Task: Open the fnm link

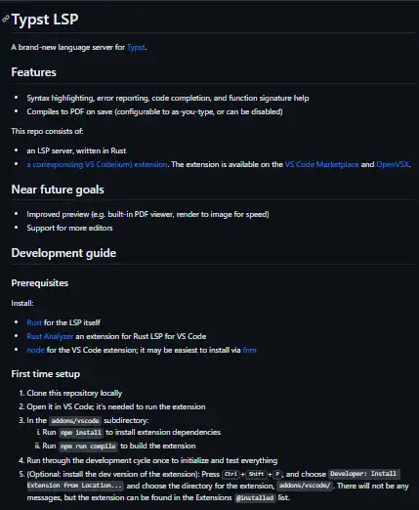Action: tap(249, 350)
